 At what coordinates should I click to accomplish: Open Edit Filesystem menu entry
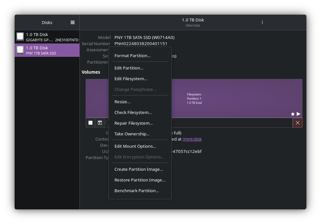pyautogui.click(x=131, y=79)
